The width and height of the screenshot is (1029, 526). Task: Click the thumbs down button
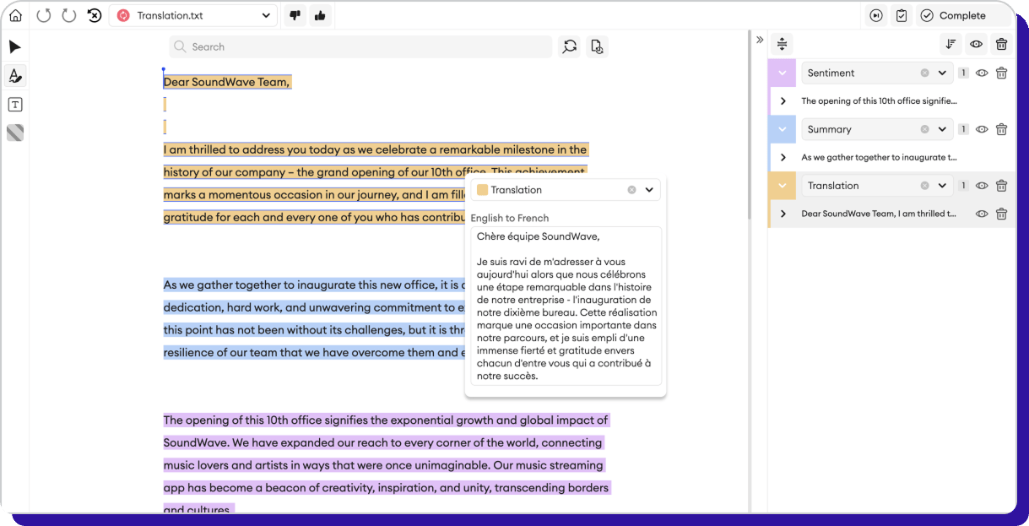pyautogui.click(x=295, y=15)
